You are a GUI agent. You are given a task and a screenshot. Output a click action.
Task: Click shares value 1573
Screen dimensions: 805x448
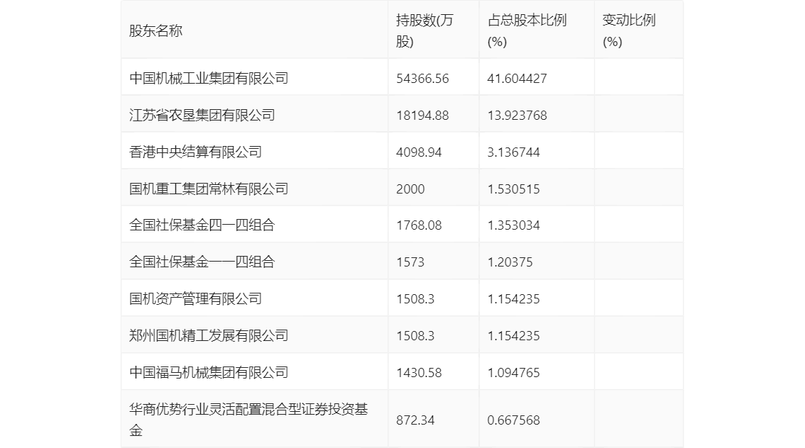(x=410, y=262)
